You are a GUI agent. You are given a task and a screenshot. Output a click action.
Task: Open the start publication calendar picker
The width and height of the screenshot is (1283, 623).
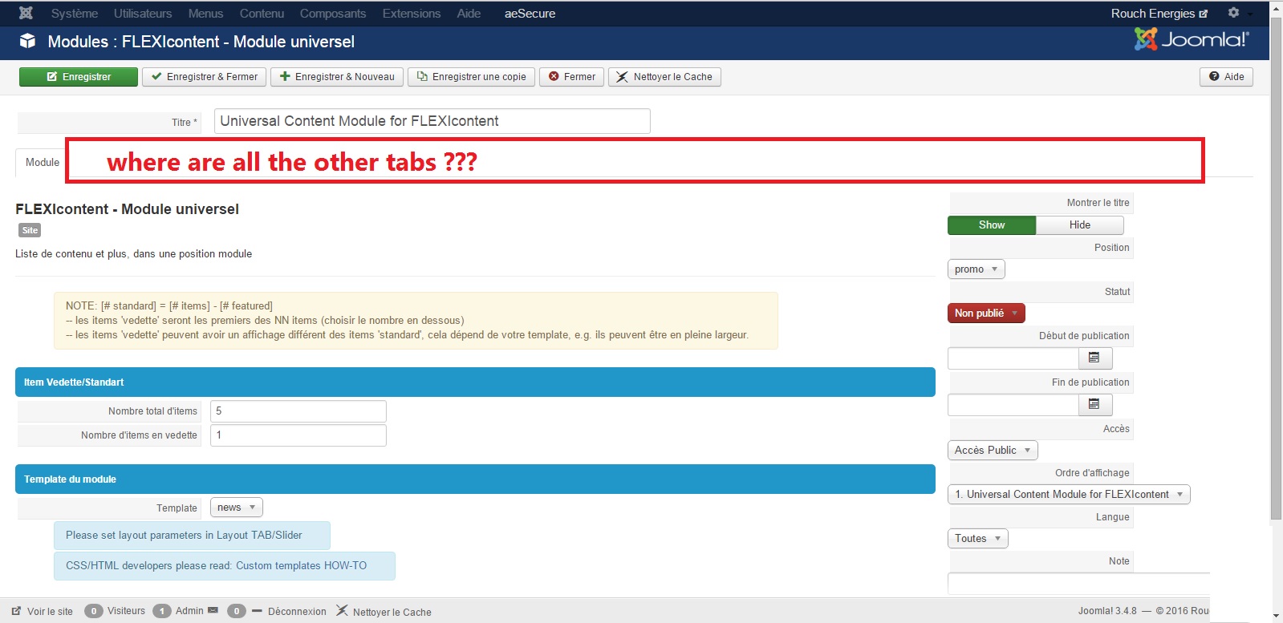pos(1094,358)
